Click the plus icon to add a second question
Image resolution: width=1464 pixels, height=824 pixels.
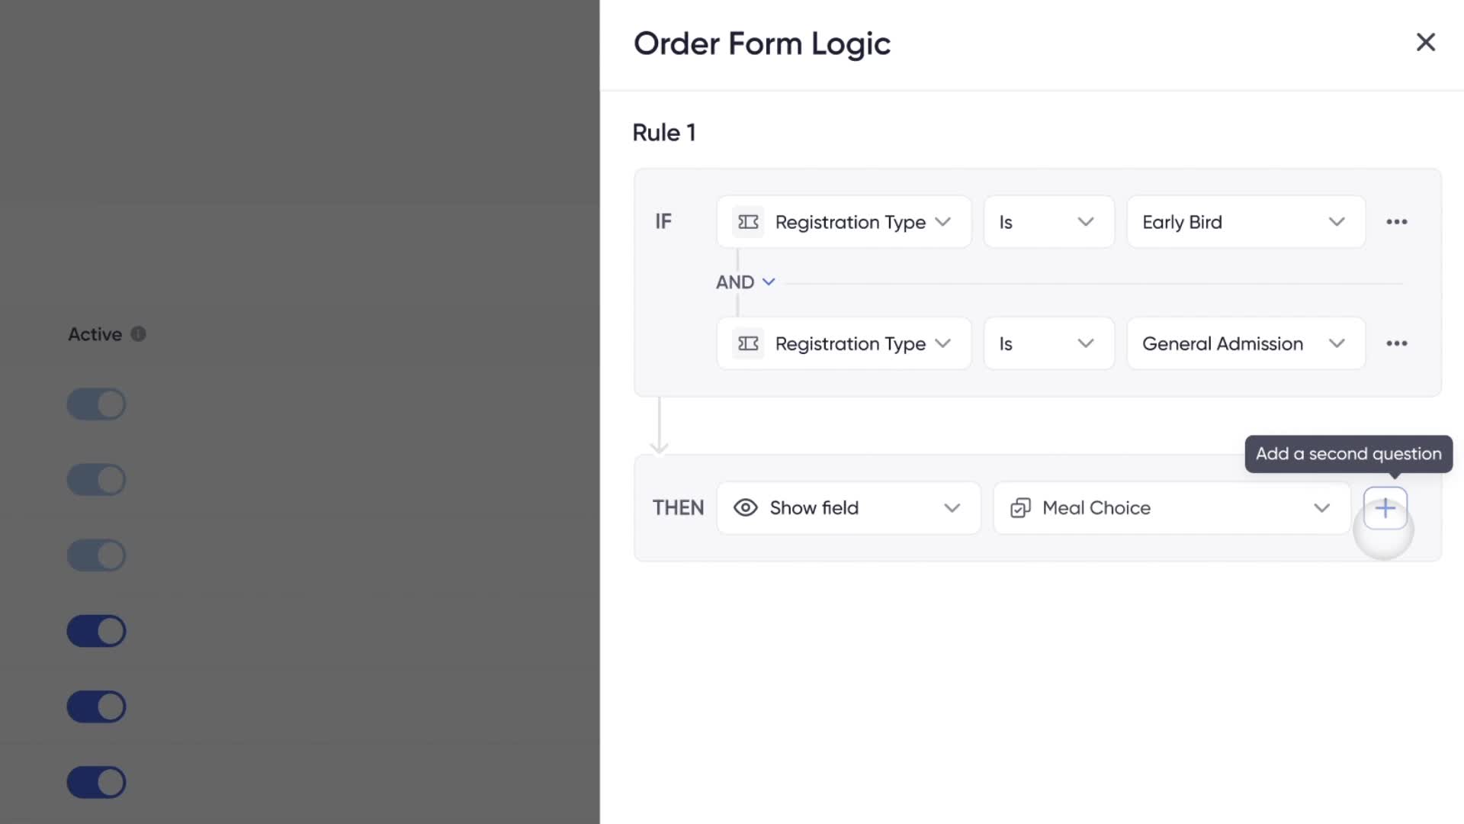point(1385,508)
